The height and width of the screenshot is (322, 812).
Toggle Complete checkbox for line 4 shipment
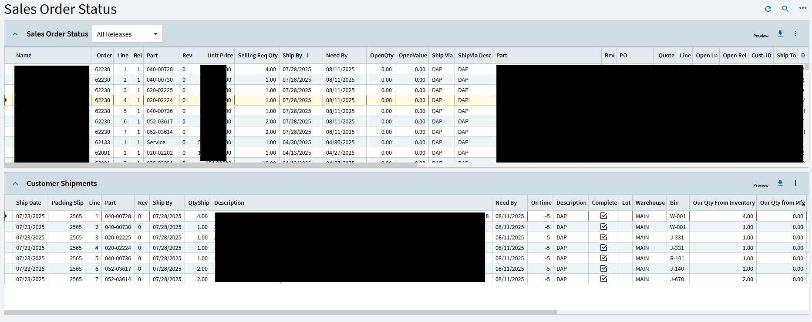[603, 248]
